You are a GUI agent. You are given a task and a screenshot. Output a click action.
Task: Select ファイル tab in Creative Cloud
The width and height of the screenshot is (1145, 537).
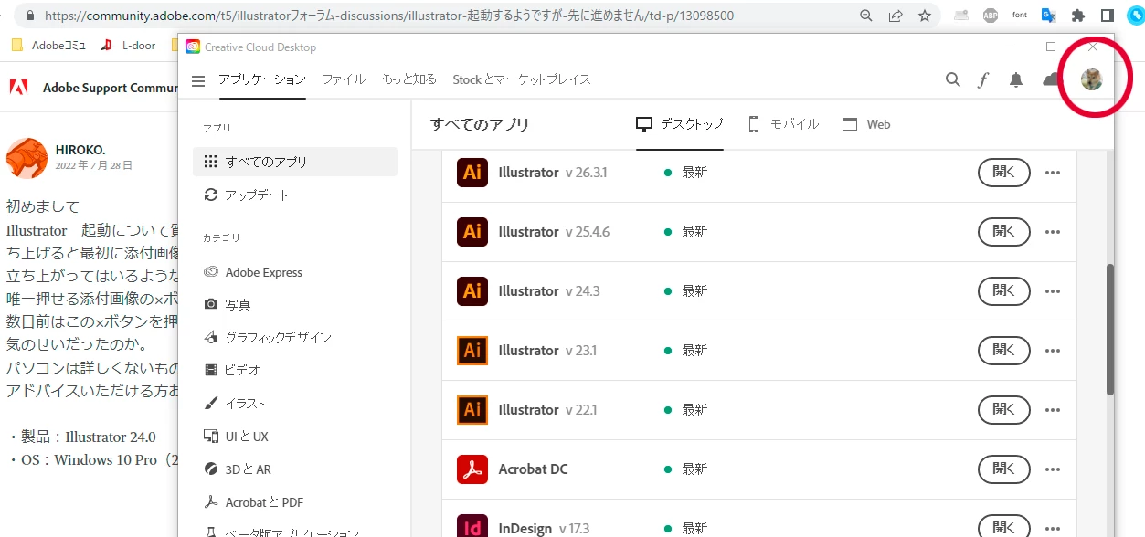tap(344, 79)
